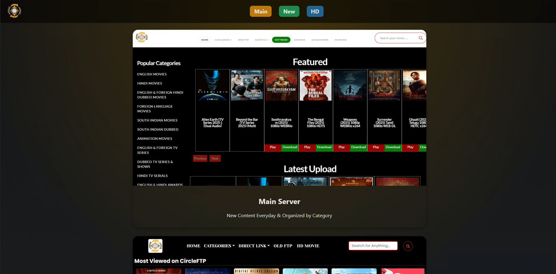The width and height of the screenshot is (556, 274).
Task: Select the green SOFTWARE menu item
Action: click(281, 40)
